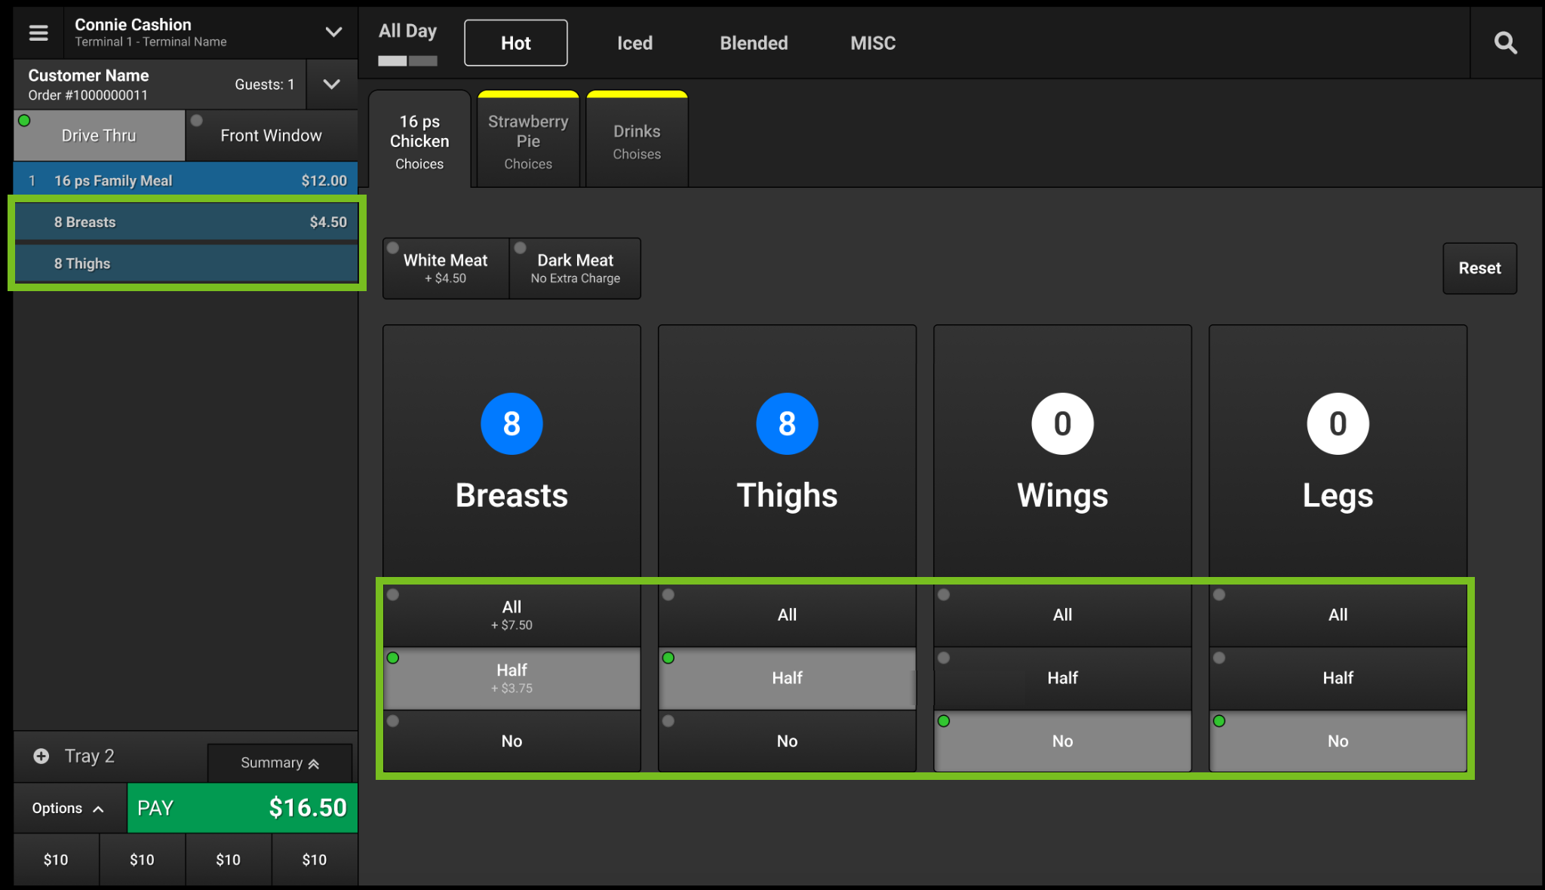Click the plus icon beside Tray 2
1545x890 pixels.
[41, 756]
